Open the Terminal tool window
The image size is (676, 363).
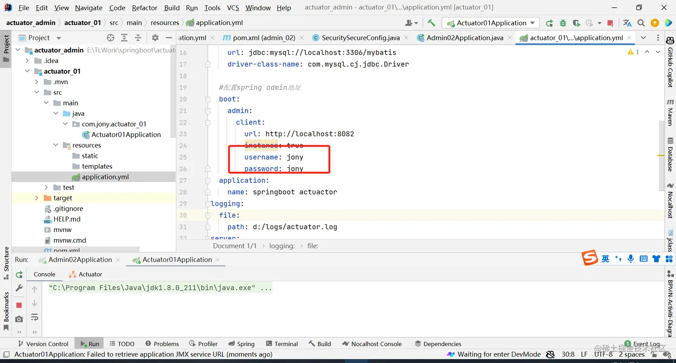(x=282, y=344)
